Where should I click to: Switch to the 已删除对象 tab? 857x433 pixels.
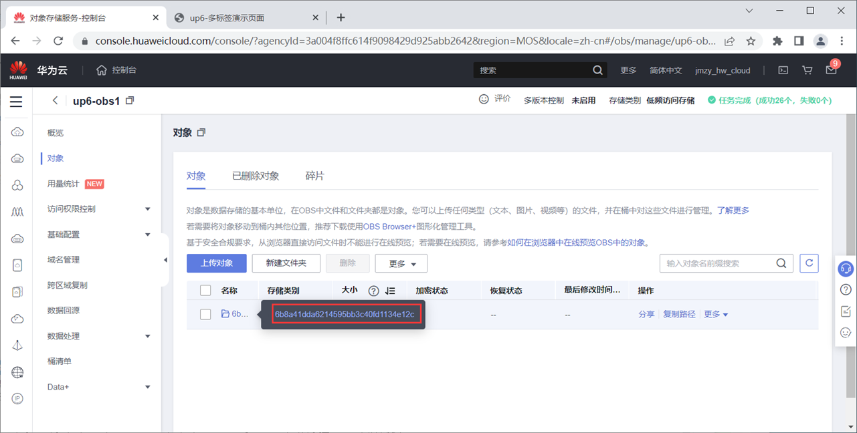pyautogui.click(x=256, y=176)
